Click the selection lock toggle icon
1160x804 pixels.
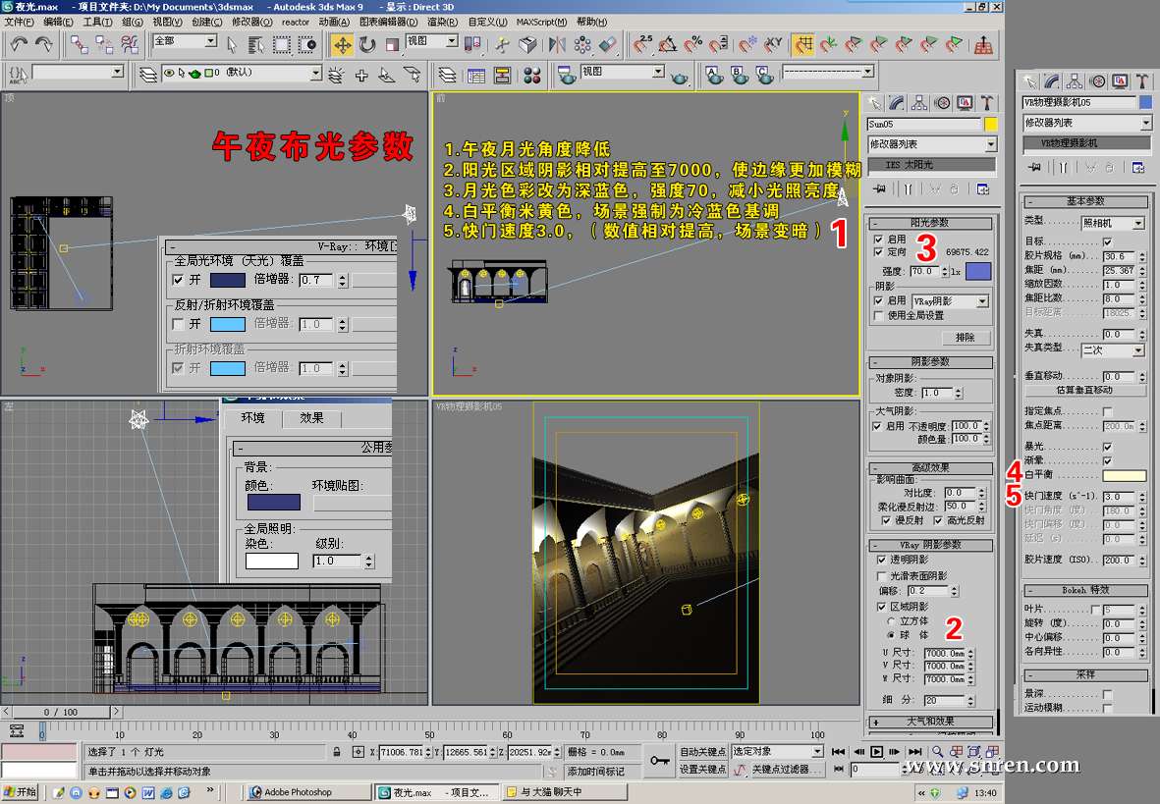pos(337,752)
